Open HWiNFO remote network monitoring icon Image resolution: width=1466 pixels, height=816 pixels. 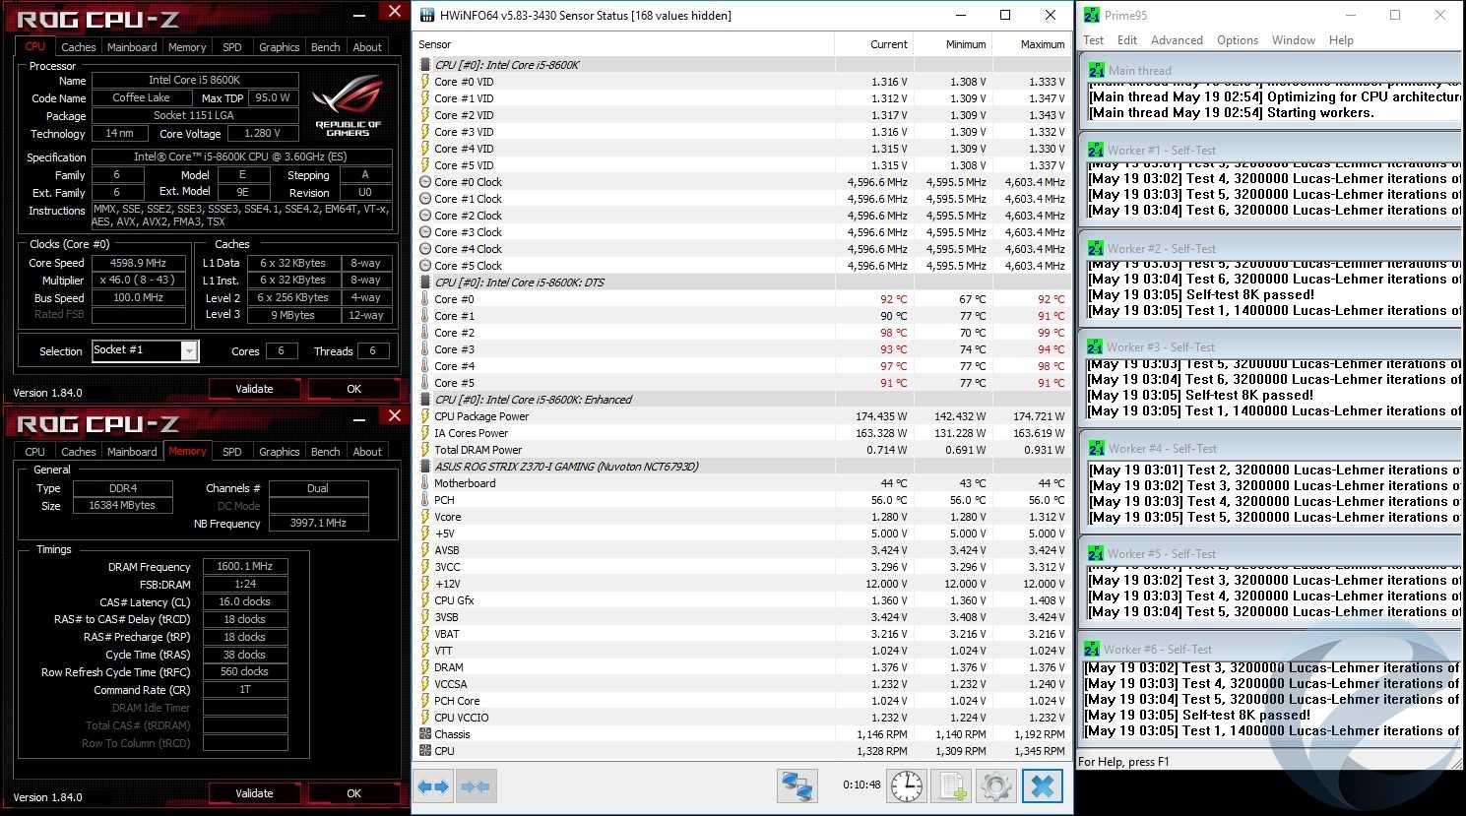point(797,786)
